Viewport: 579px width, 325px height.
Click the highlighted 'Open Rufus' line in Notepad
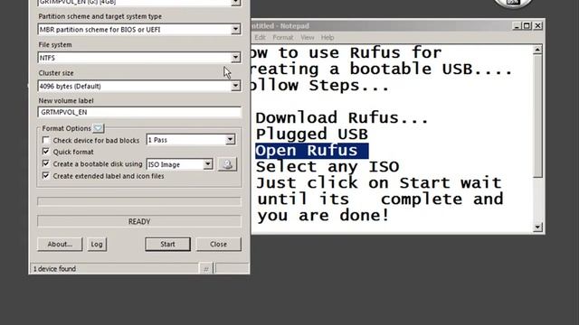point(311,151)
